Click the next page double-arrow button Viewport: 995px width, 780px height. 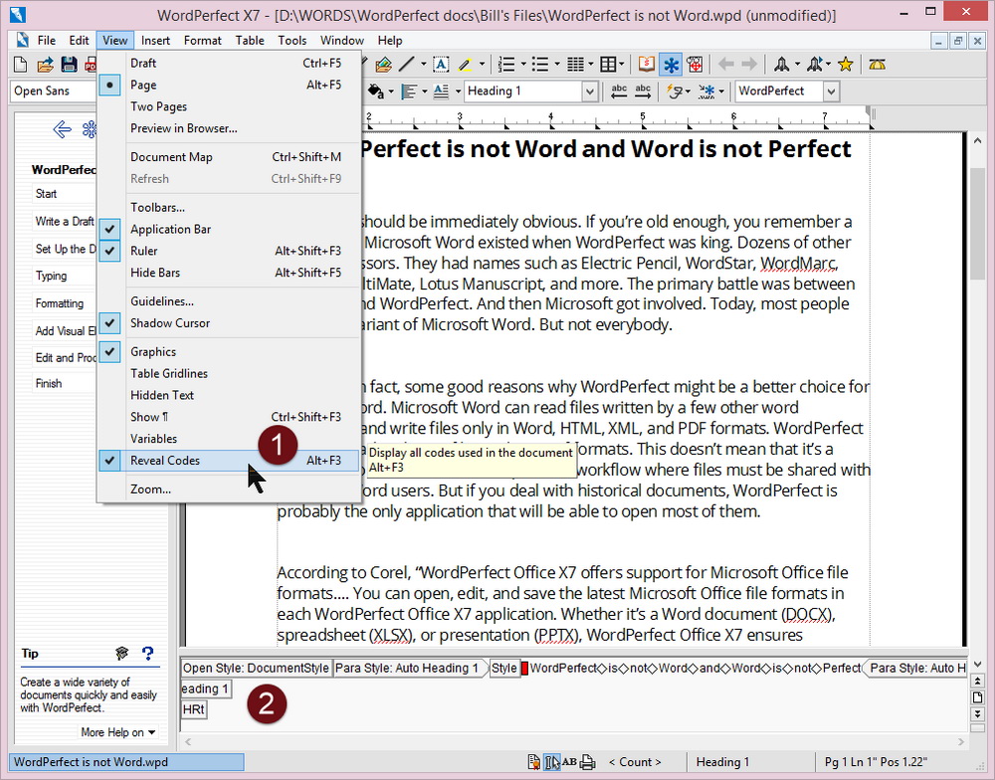click(977, 714)
